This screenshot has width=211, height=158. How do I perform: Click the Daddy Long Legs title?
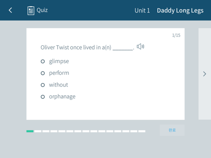click(180, 11)
